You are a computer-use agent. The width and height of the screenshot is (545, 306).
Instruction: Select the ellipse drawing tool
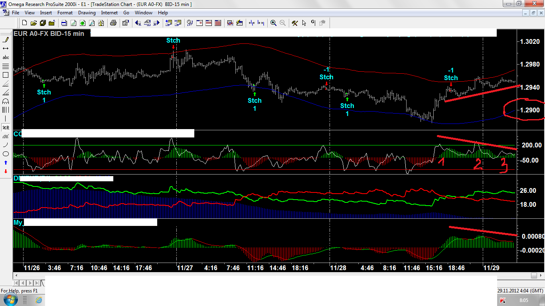6,154
